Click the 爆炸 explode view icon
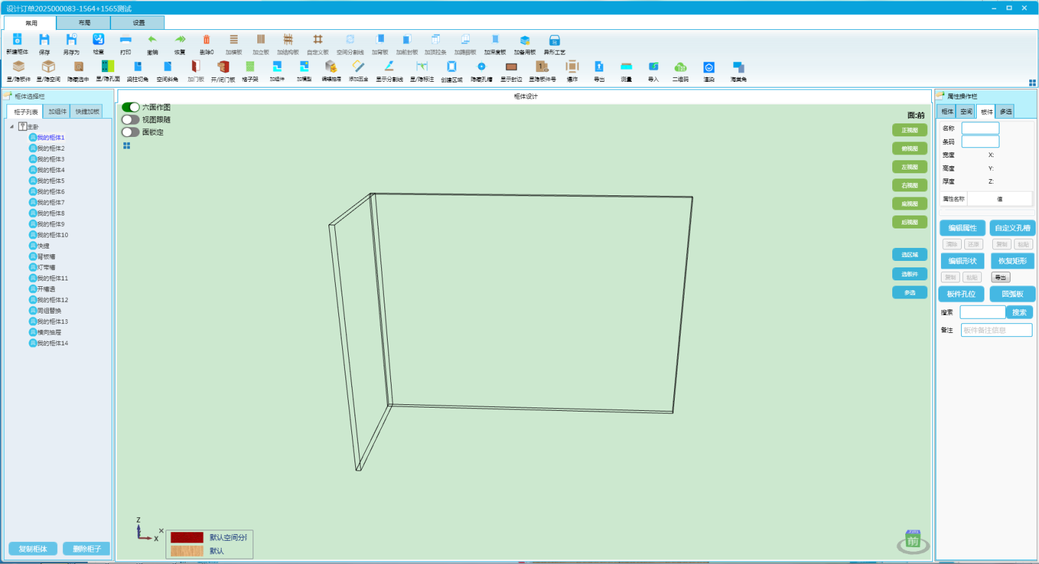Viewport: 1039px width, 564px height. [x=572, y=67]
